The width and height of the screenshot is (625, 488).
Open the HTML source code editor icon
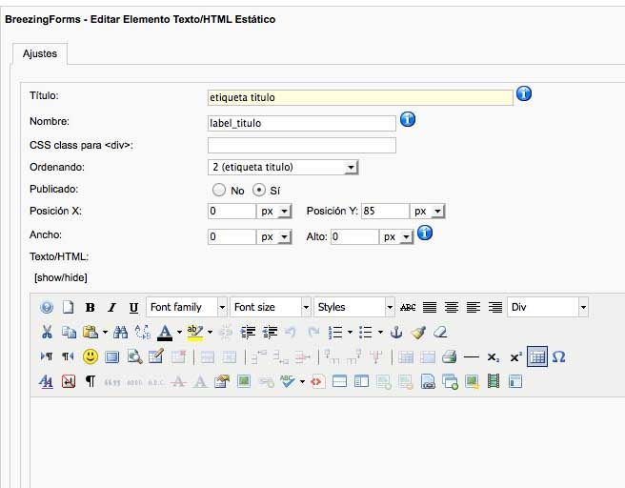pyautogui.click(x=317, y=382)
